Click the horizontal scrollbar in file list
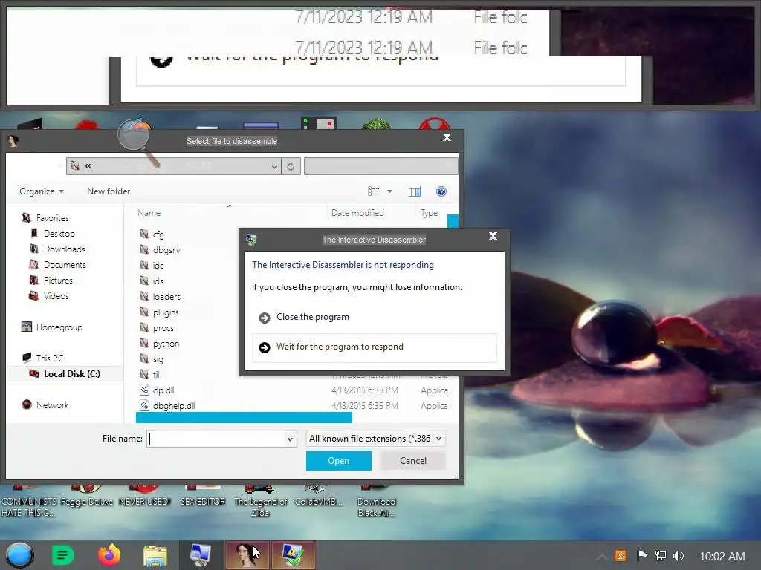 tap(244, 417)
